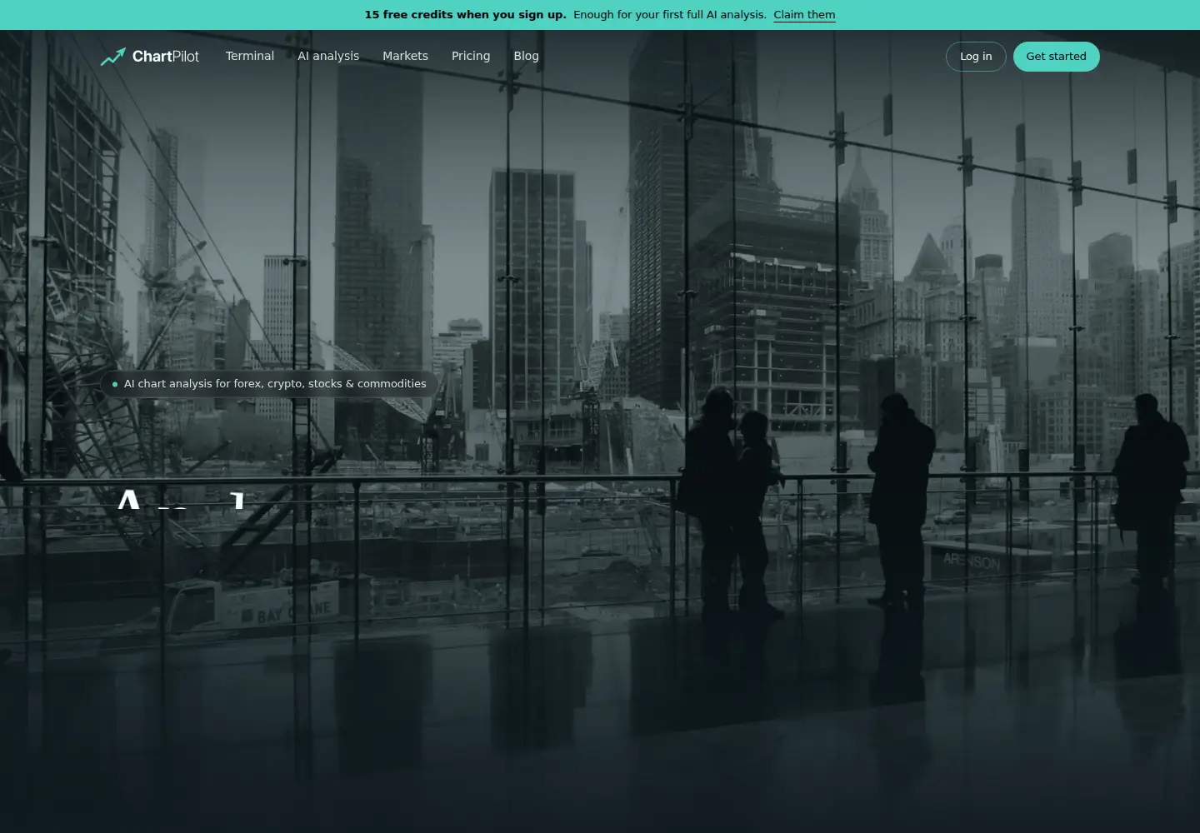View the Pricing page
The width and height of the screenshot is (1200, 833).
point(471,56)
